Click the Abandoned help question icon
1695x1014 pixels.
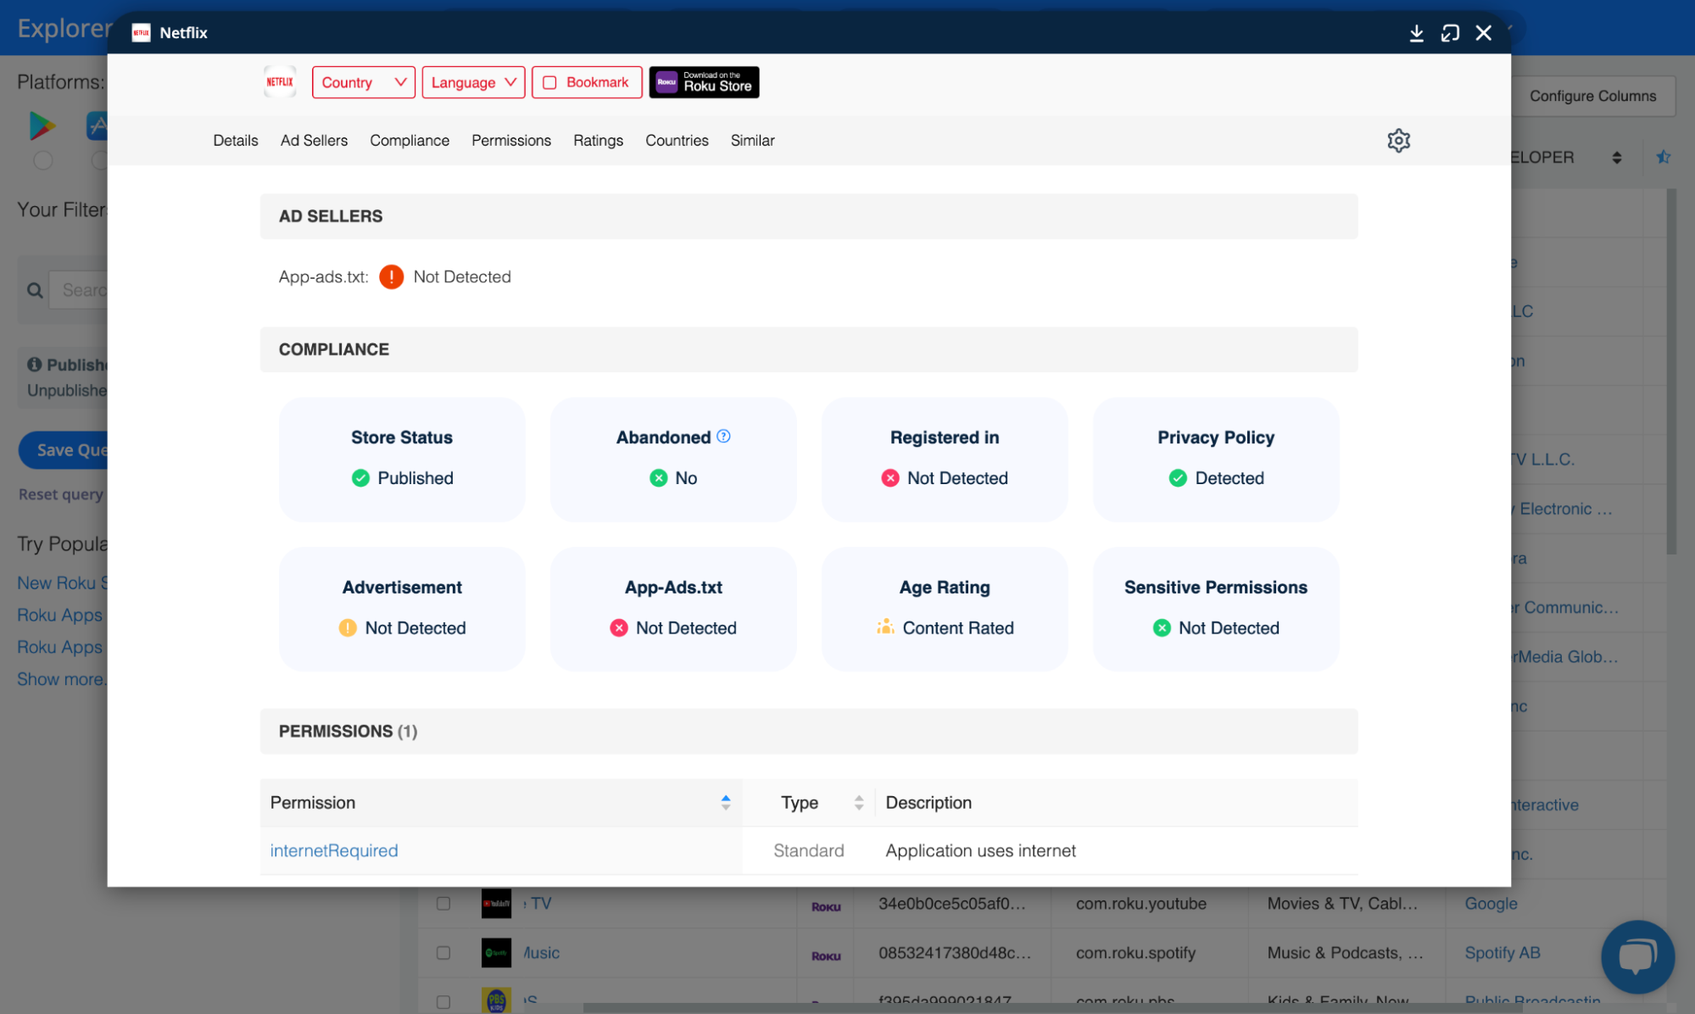pos(723,437)
